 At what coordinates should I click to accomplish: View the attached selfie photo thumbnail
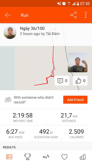click(78, 63)
